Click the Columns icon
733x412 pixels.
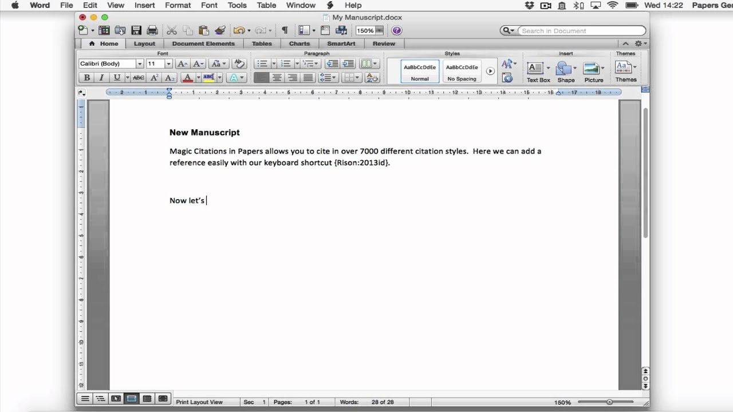click(x=367, y=64)
